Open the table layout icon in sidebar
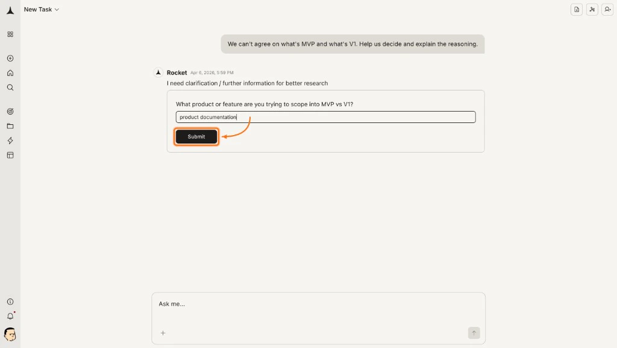 pos(10,155)
